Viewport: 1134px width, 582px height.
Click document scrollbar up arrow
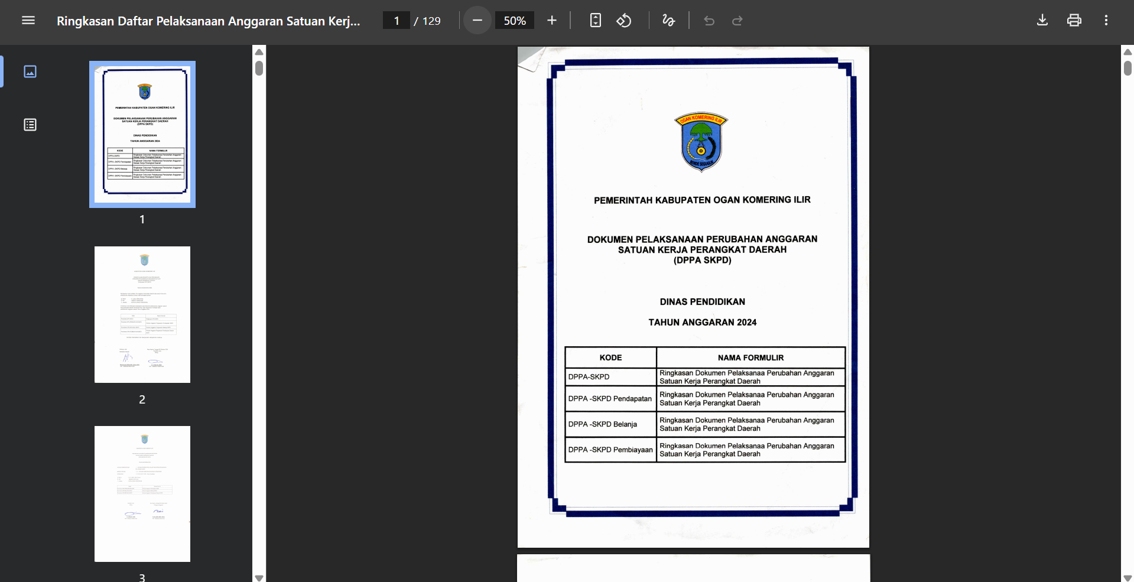click(x=1127, y=52)
